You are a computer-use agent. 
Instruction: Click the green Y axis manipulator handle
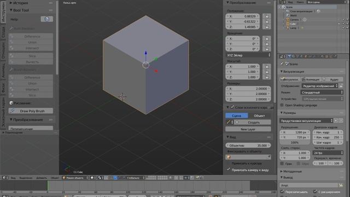[156, 59]
